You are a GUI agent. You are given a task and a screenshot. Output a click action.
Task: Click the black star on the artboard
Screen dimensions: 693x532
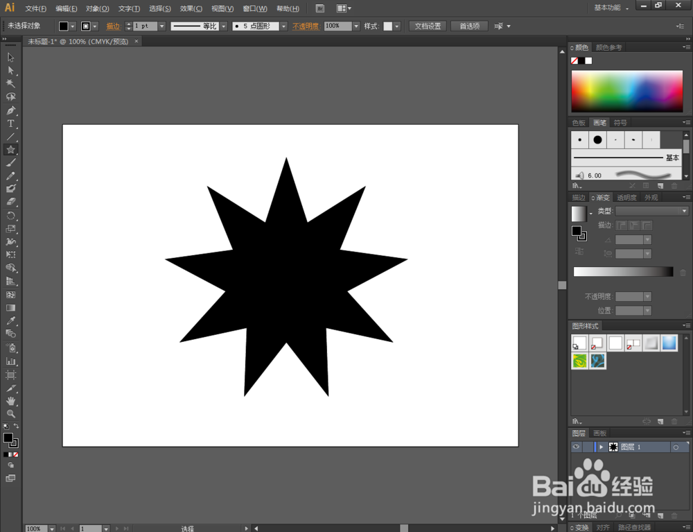click(286, 277)
